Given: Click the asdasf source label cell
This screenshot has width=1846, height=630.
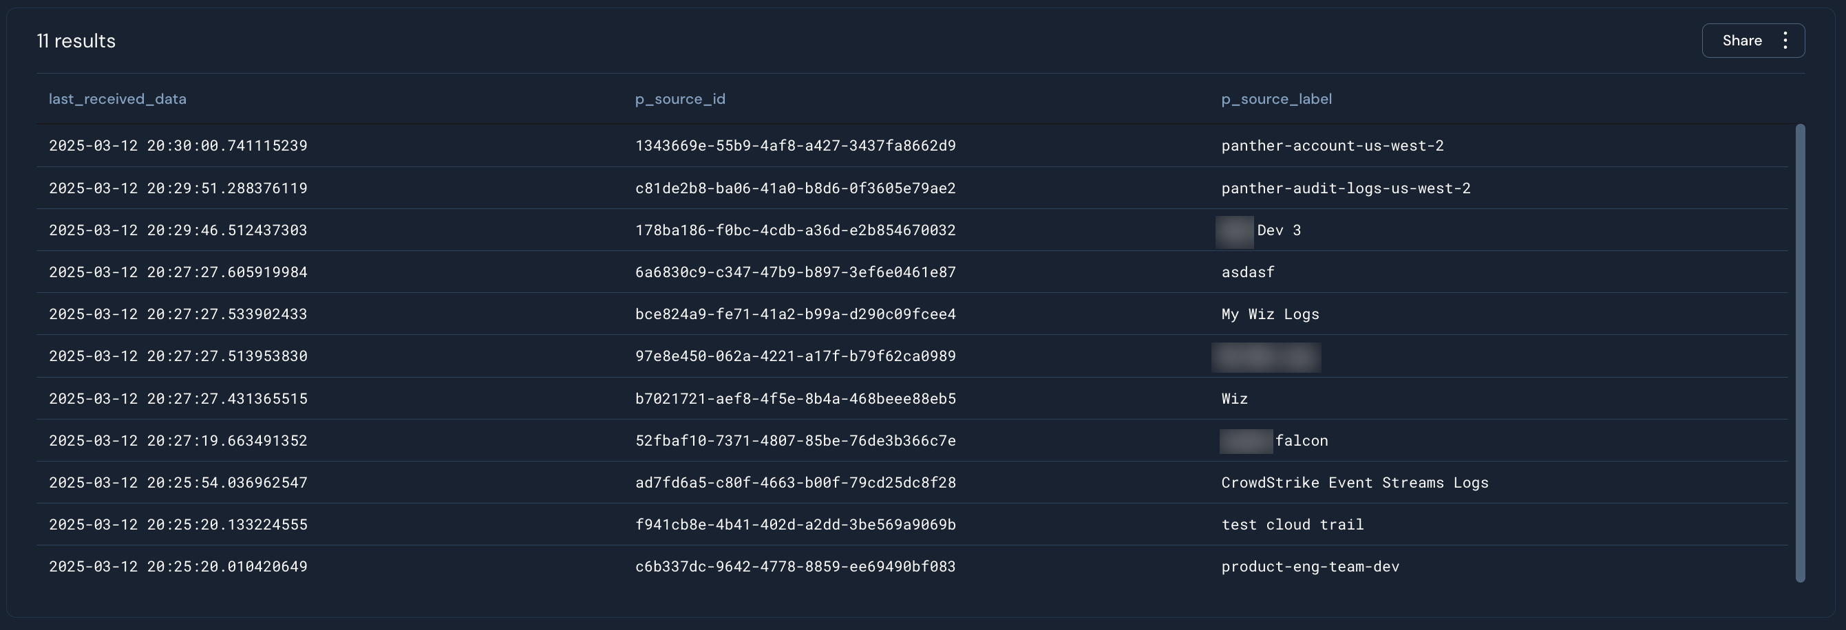Looking at the screenshot, I should tap(1248, 272).
